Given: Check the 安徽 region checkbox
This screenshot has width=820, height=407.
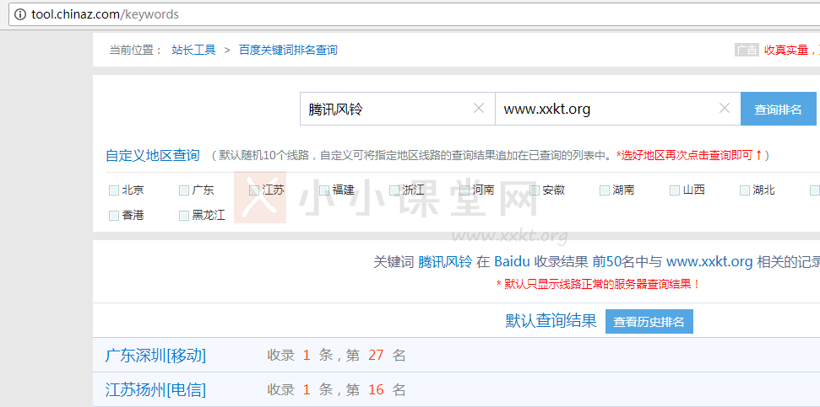Looking at the screenshot, I should [x=535, y=190].
